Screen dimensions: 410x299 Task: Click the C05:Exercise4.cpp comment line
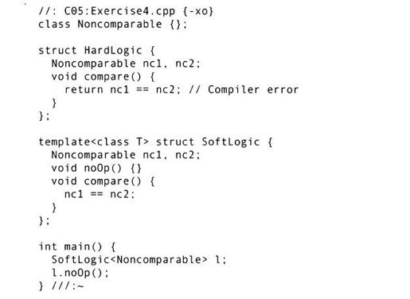click(126, 11)
